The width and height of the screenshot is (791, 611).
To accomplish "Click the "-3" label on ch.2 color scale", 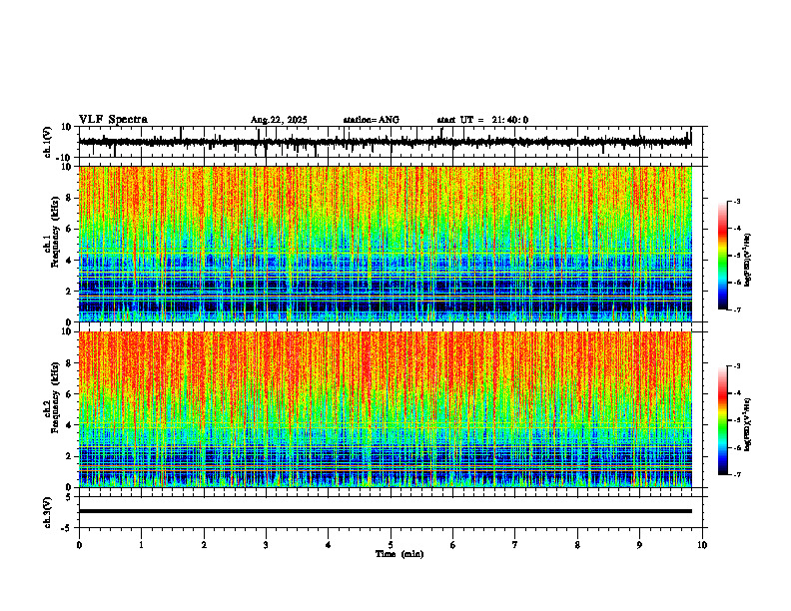I will coord(737,366).
